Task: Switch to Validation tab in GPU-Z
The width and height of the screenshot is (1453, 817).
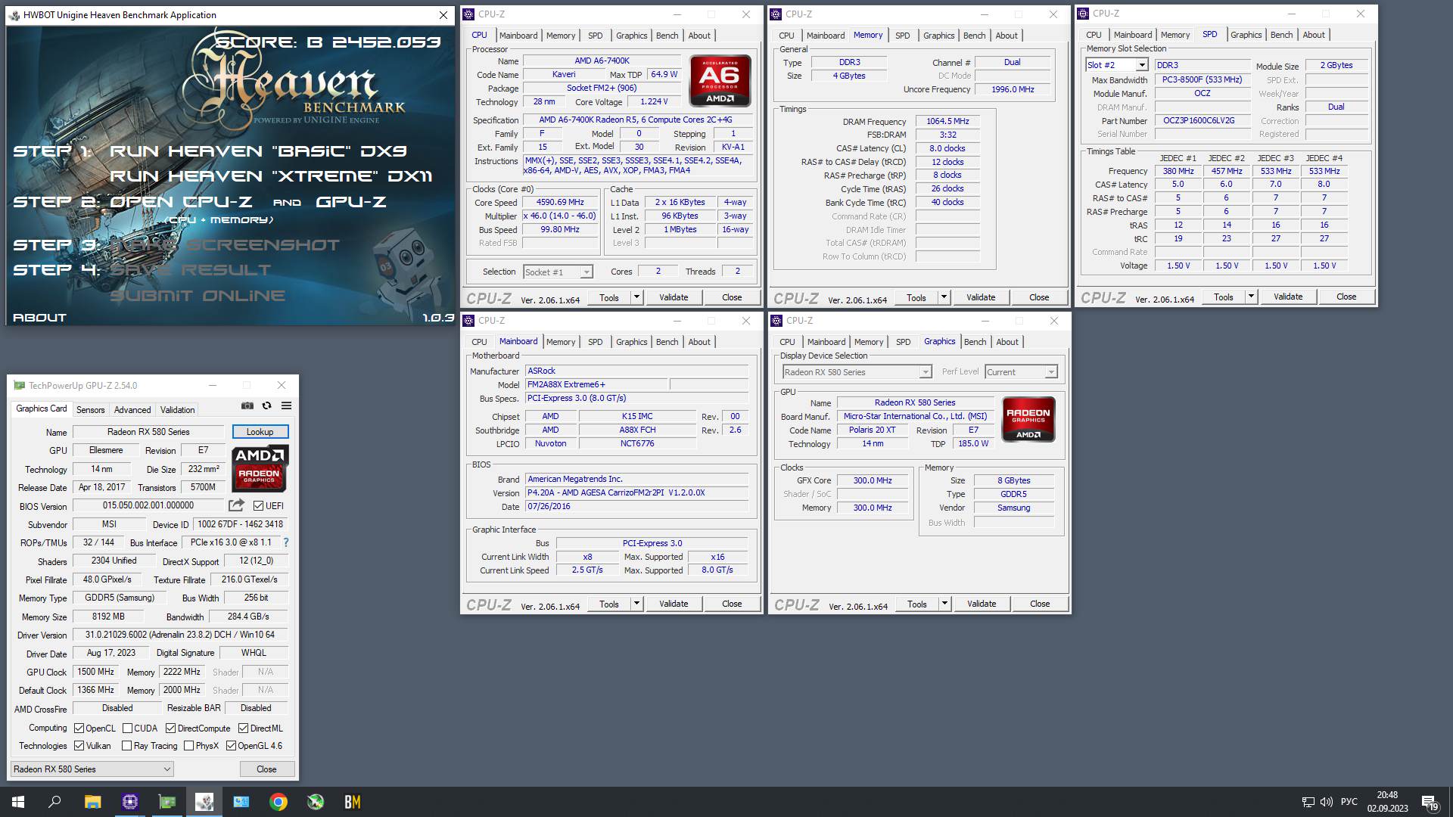Action: tap(177, 409)
